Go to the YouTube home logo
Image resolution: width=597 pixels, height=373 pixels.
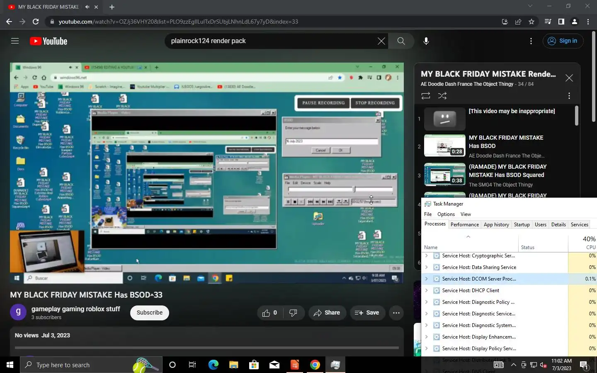49,41
